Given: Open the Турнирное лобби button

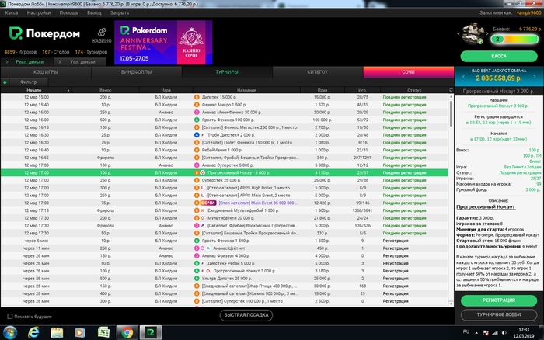Looking at the screenshot, I should tap(499, 314).
